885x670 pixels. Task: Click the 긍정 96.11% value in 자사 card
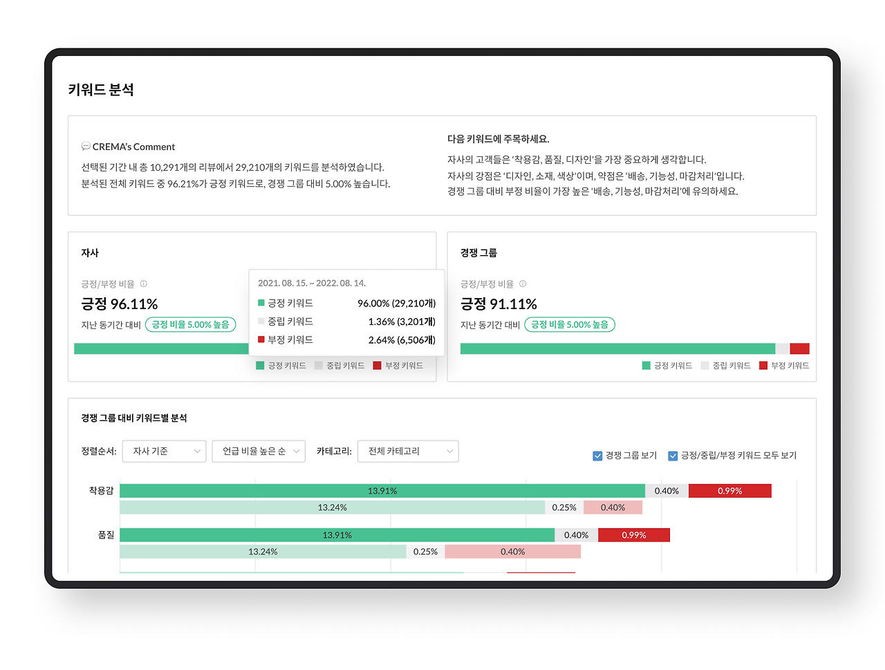(120, 304)
